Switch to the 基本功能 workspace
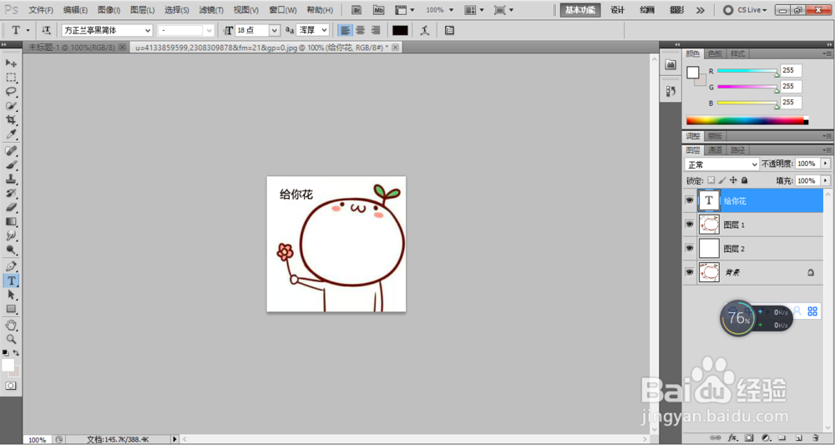This screenshot has width=835, height=445. pyautogui.click(x=580, y=10)
